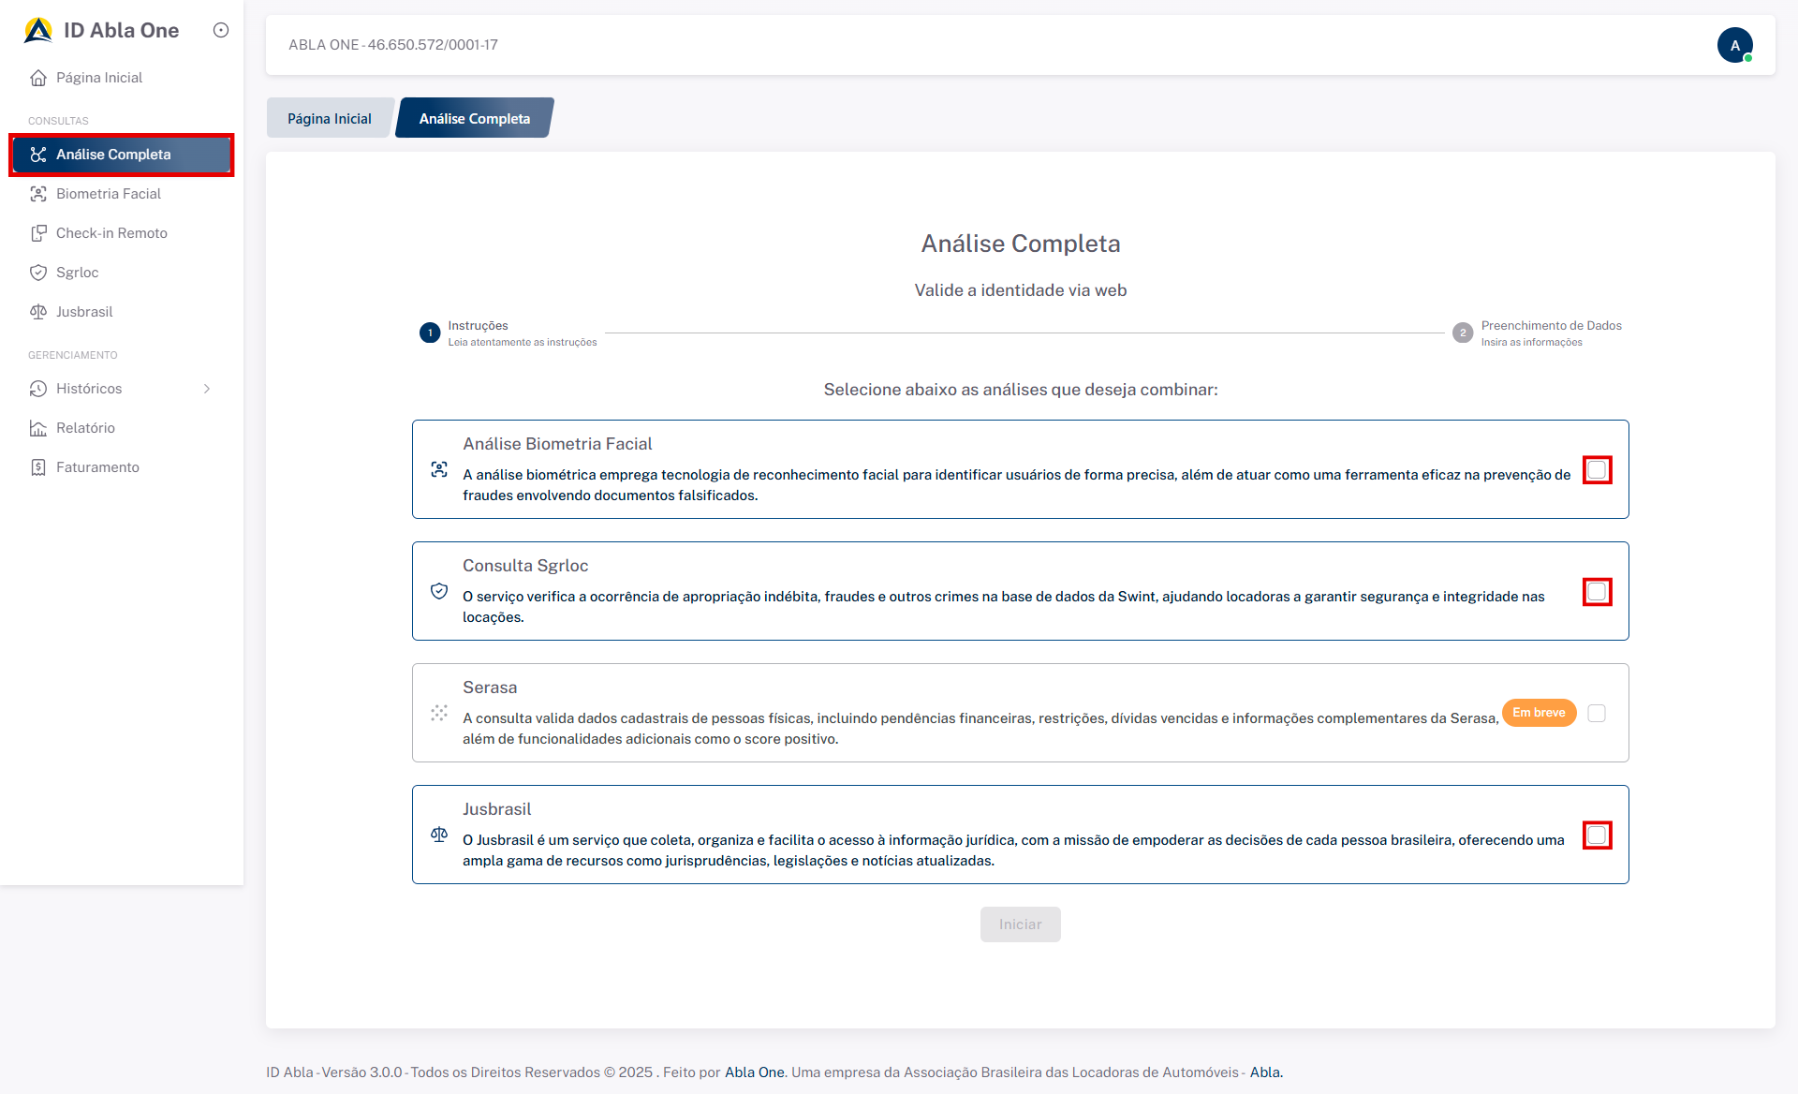1798x1094 pixels.
Task: Open the Biometria Facial sidebar icon
Action: pyautogui.click(x=38, y=194)
